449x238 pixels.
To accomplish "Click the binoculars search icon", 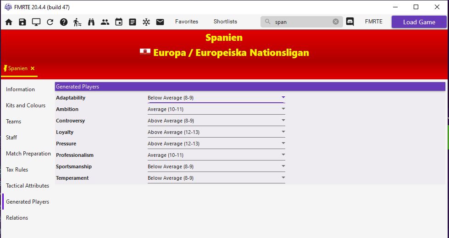I will tap(91, 22).
